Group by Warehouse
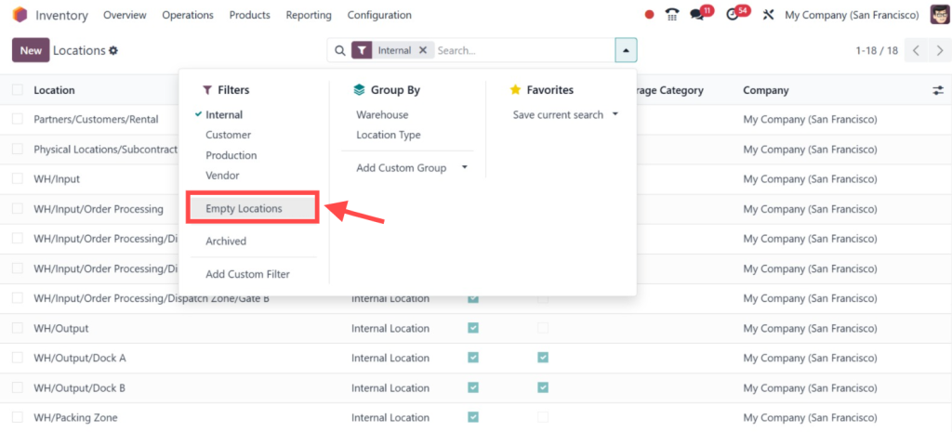Image resolution: width=952 pixels, height=432 pixels. (382, 114)
